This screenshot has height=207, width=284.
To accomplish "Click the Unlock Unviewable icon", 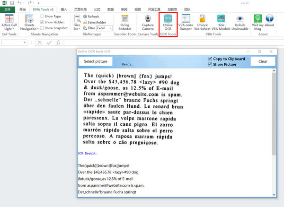I will (240, 18).
